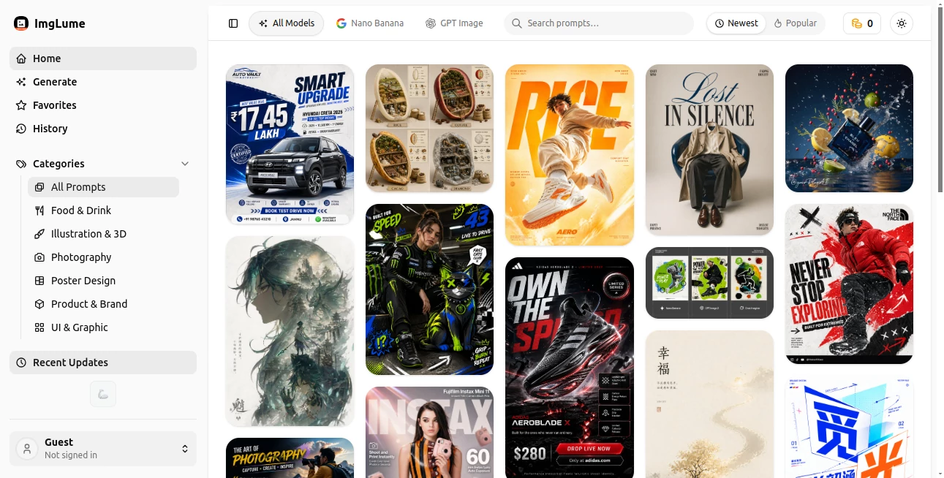Switch theme with the sun button

[902, 23]
